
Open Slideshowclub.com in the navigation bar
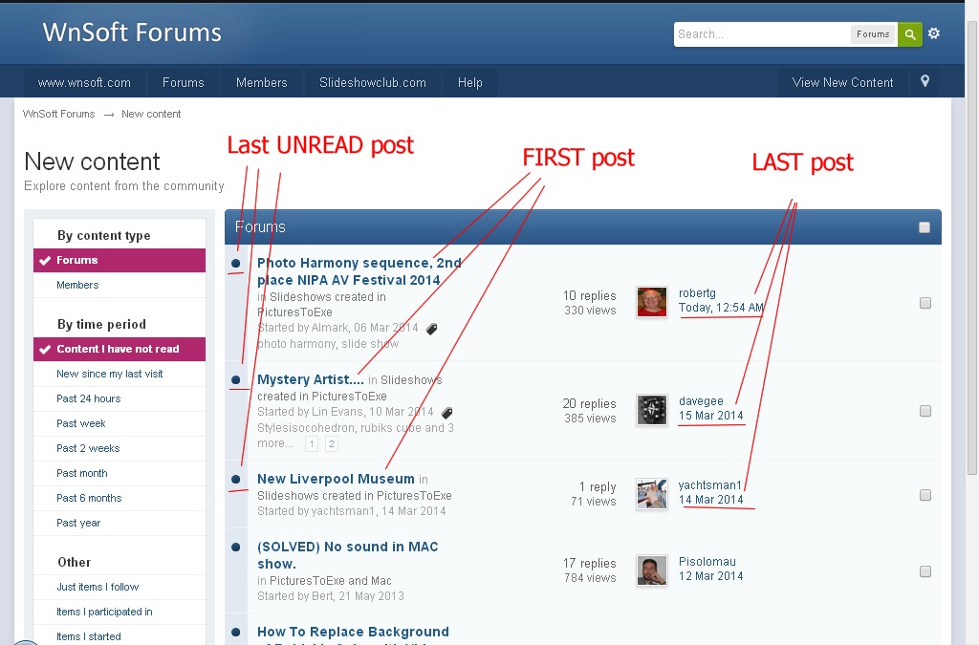click(372, 83)
